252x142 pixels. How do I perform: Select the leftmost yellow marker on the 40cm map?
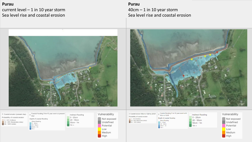pos(192,59)
